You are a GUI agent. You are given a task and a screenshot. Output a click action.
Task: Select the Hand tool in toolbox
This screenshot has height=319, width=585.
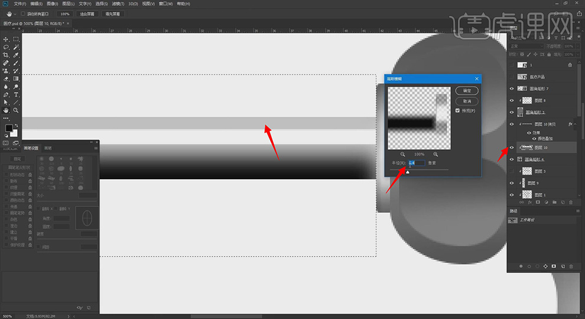pyautogui.click(x=5, y=110)
